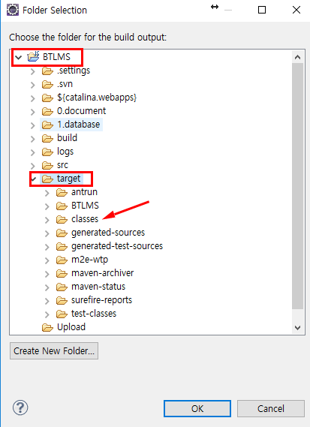310x427 pixels.
Task: Click the m2e-wtp folder icon
Action: (x=62, y=260)
